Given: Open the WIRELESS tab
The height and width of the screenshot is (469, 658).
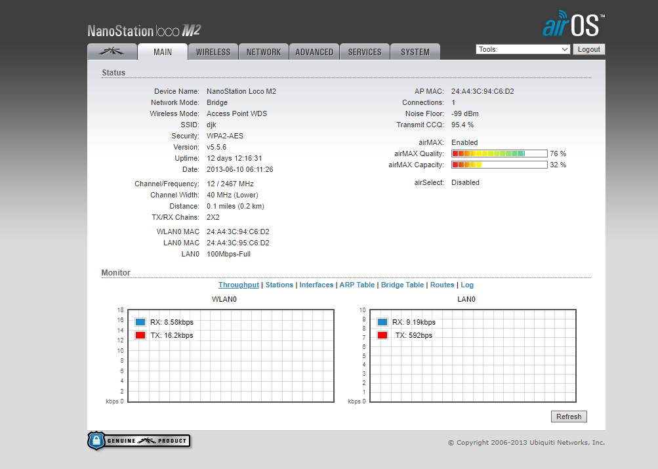Looking at the screenshot, I should 213,52.
